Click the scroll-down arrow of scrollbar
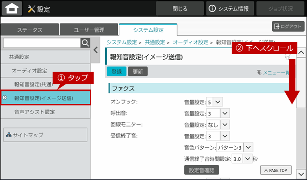The width and height of the screenshot is (307, 180). coord(301,173)
